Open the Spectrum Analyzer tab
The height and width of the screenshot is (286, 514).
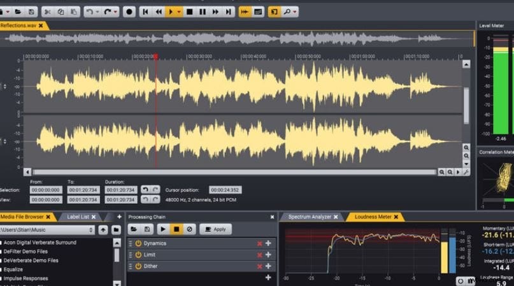point(310,217)
